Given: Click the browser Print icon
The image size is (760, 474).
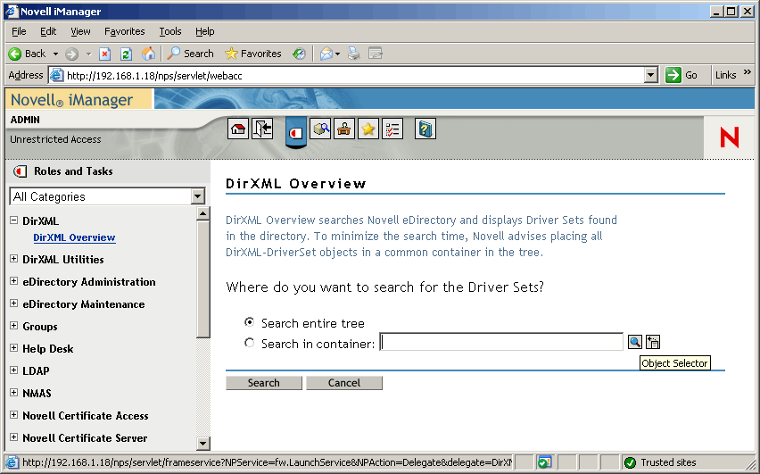Looking at the screenshot, I should coord(354,54).
